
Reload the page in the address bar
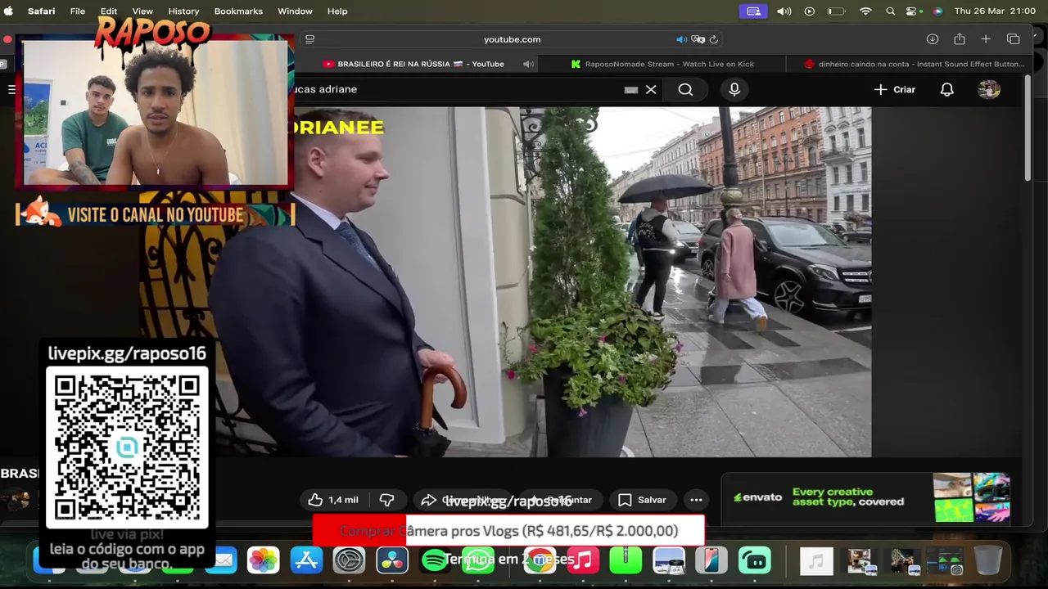pos(714,39)
